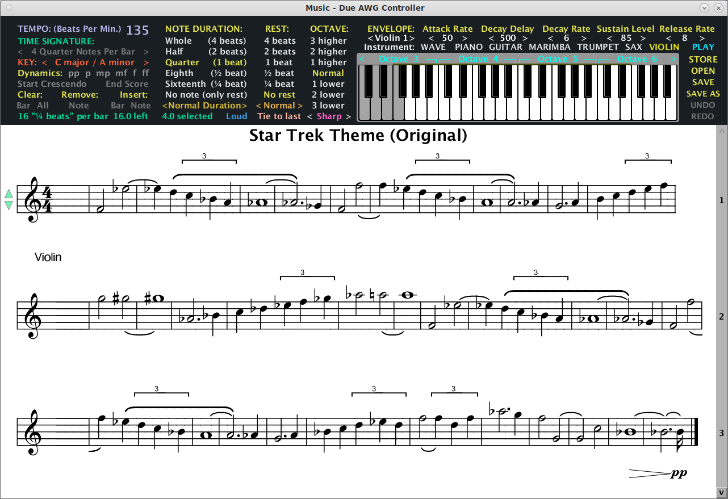Click the score title Star Trek Theme
The width and height of the screenshot is (728, 499).
tap(358, 135)
